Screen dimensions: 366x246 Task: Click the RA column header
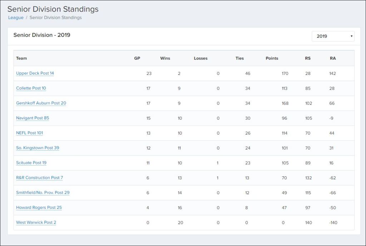click(333, 58)
